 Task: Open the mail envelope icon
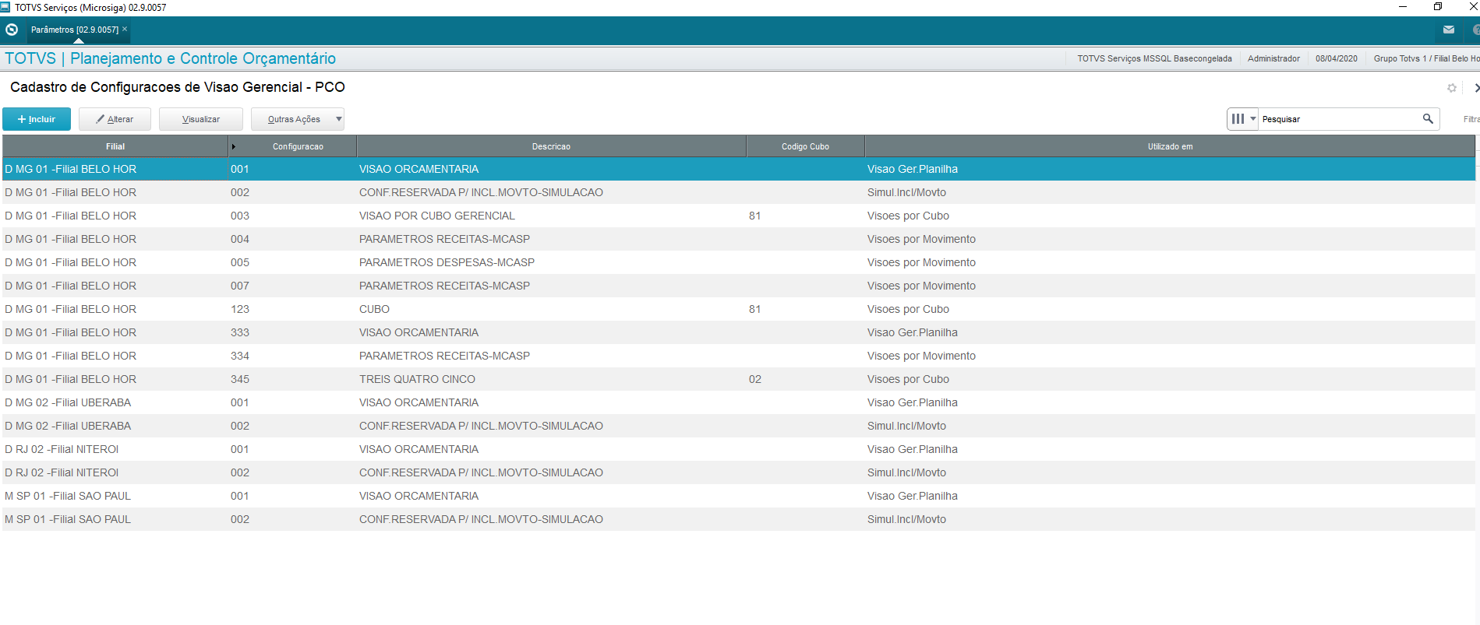1449,30
